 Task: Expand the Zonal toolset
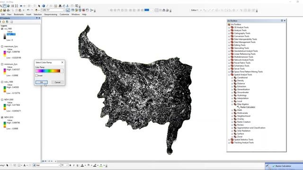(x=232, y=136)
